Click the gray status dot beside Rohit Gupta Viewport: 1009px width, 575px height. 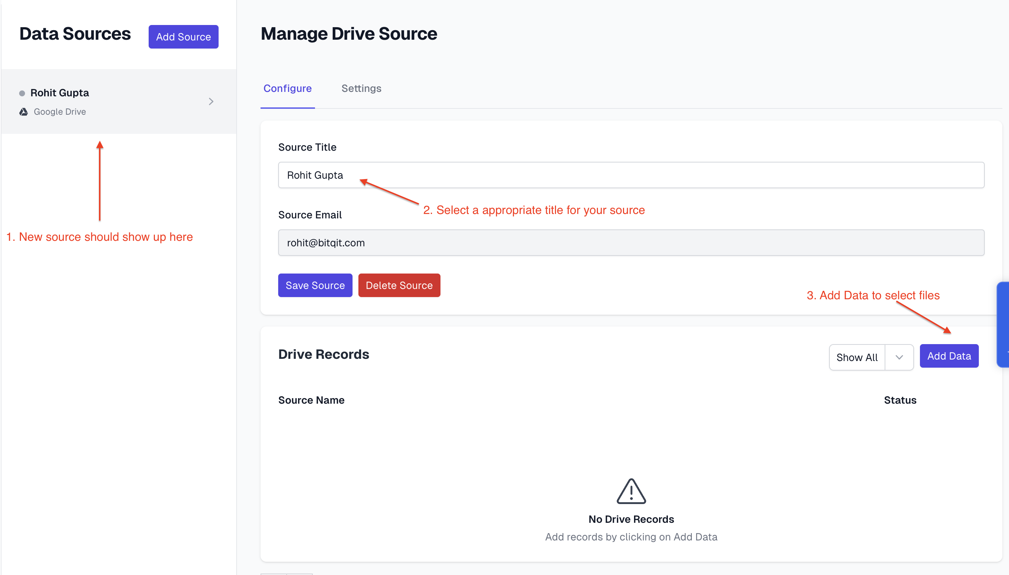[22, 93]
